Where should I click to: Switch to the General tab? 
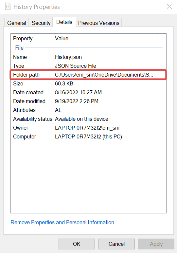click(16, 23)
